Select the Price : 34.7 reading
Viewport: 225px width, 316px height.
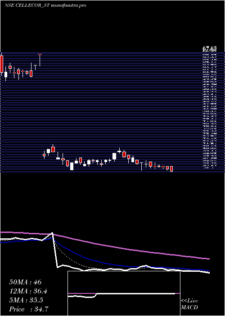[x=29, y=309]
